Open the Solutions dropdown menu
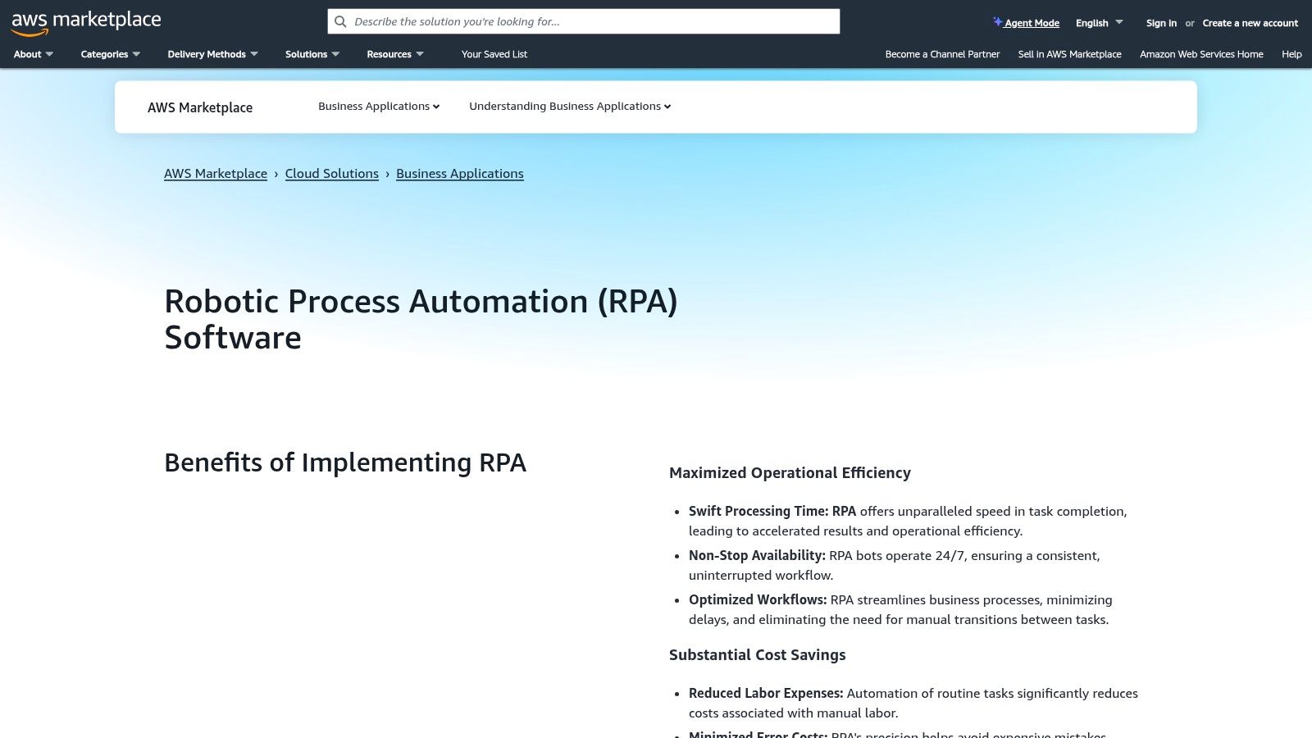This screenshot has width=1312, height=738. [x=312, y=54]
